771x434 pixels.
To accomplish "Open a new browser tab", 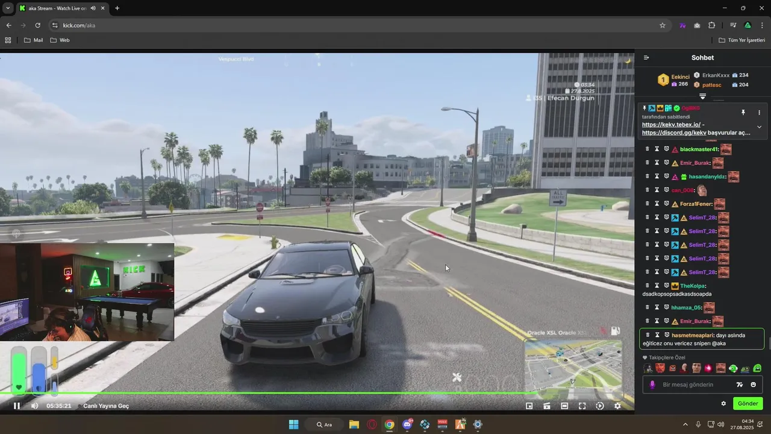I will (117, 8).
